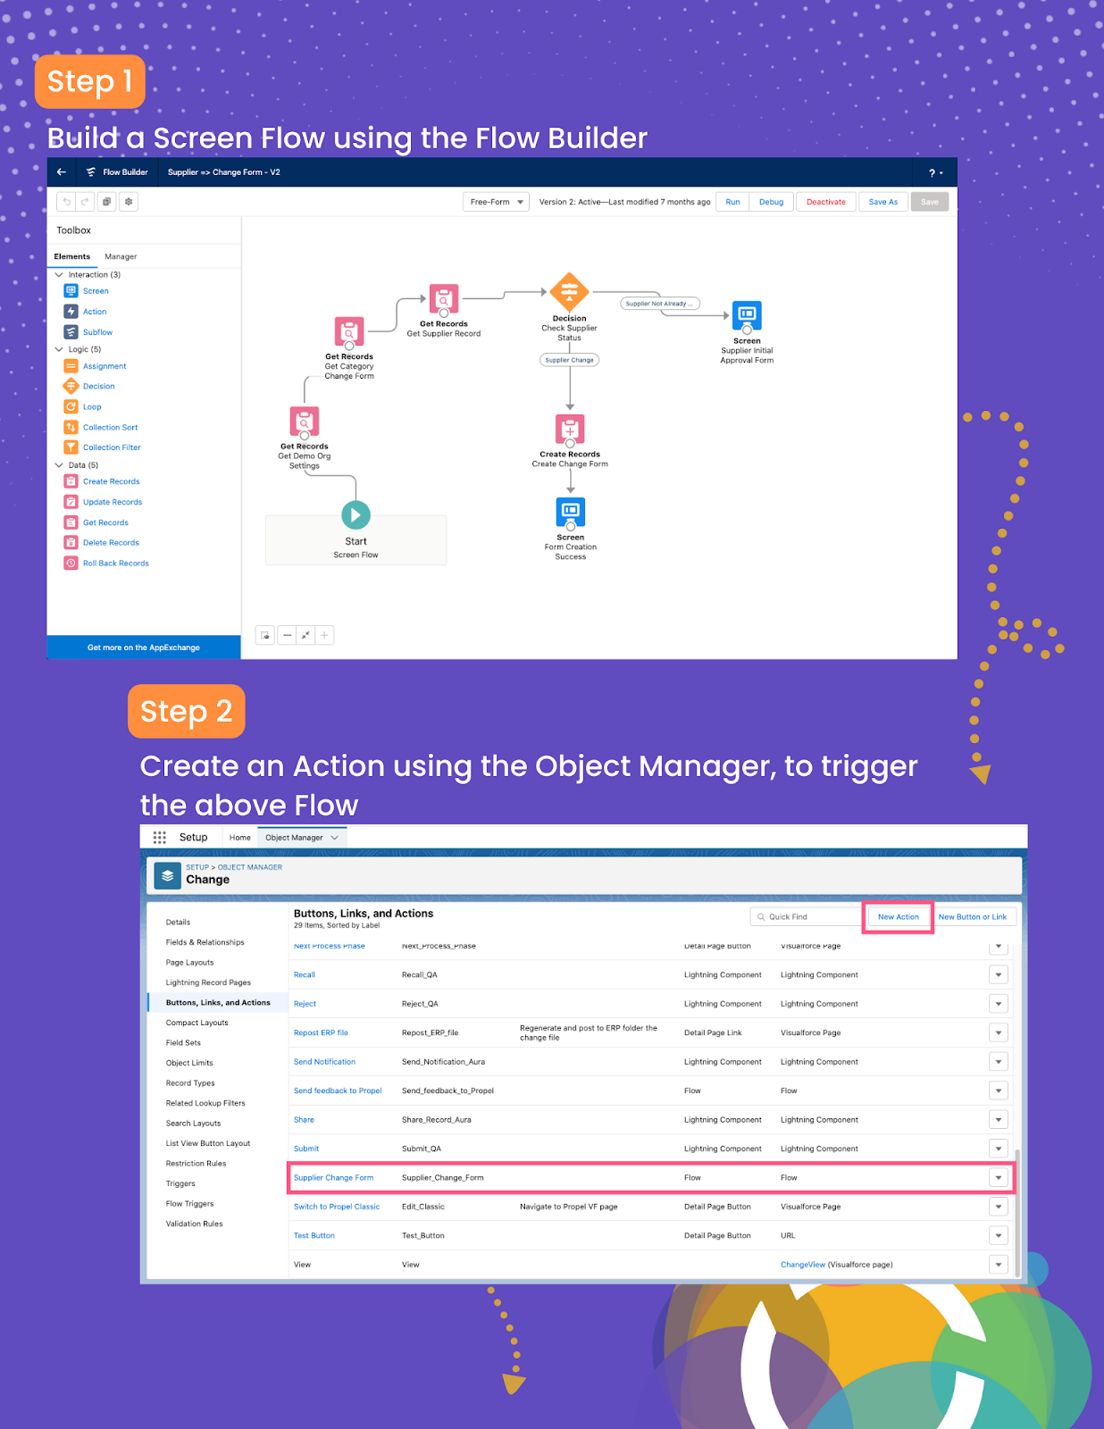1104x1429 pixels.
Task: Click the Create Change Form node
Action: [570, 430]
